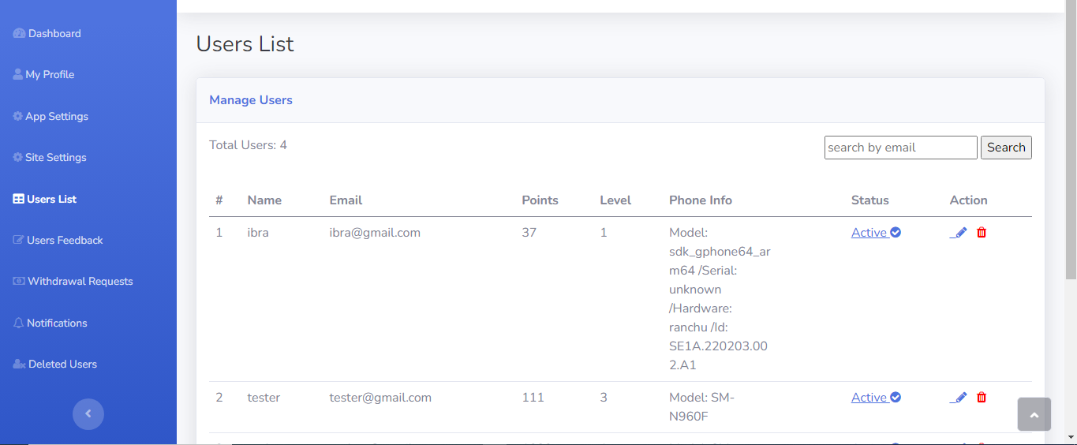Open App Settings in sidebar

point(56,117)
